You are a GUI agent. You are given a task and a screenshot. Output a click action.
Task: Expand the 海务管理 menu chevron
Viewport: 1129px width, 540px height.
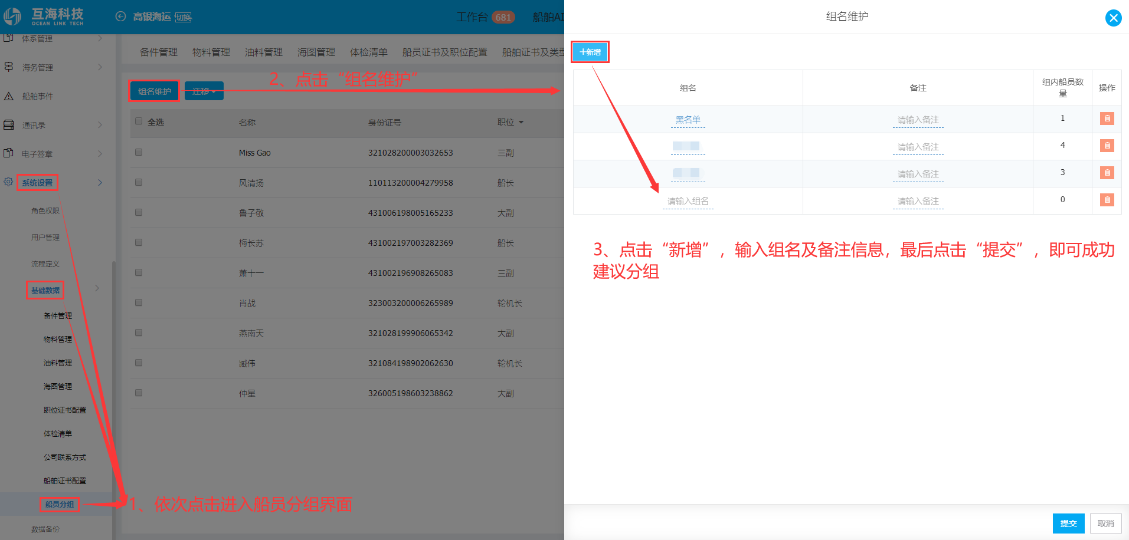[x=100, y=67]
